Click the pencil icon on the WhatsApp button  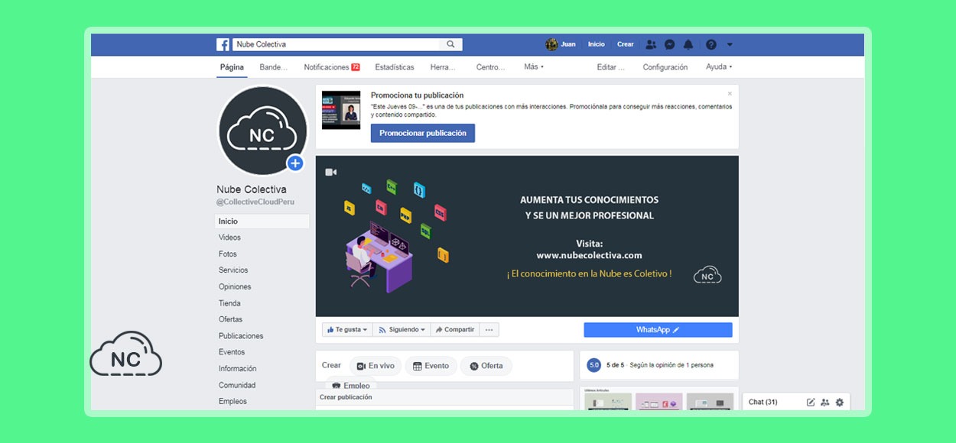[x=676, y=330]
